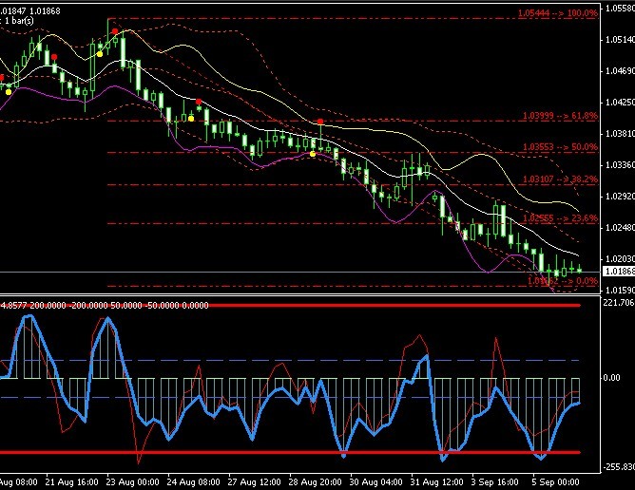The image size is (635, 490).
Task: Click the 5 Sep 00:00 time label
Action: pyautogui.click(x=555, y=482)
